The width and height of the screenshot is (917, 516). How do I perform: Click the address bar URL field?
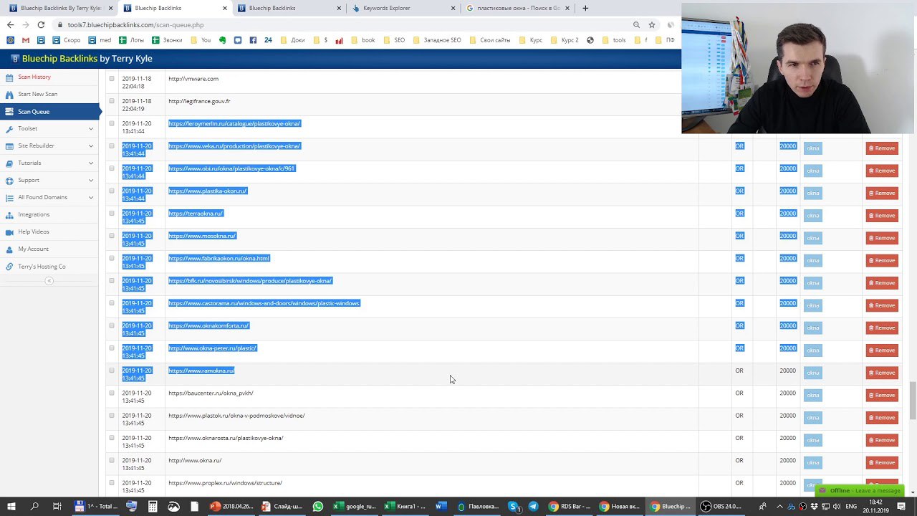pos(344,24)
